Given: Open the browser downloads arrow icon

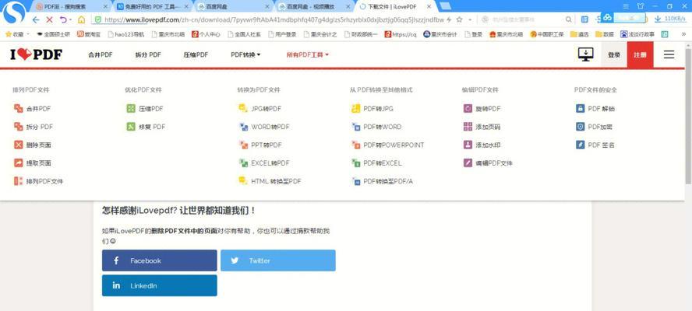Looking at the screenshot, I should 658,19.
